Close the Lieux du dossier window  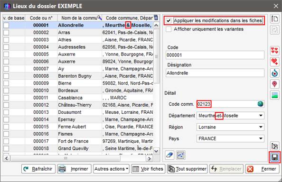tap(276, 6)
